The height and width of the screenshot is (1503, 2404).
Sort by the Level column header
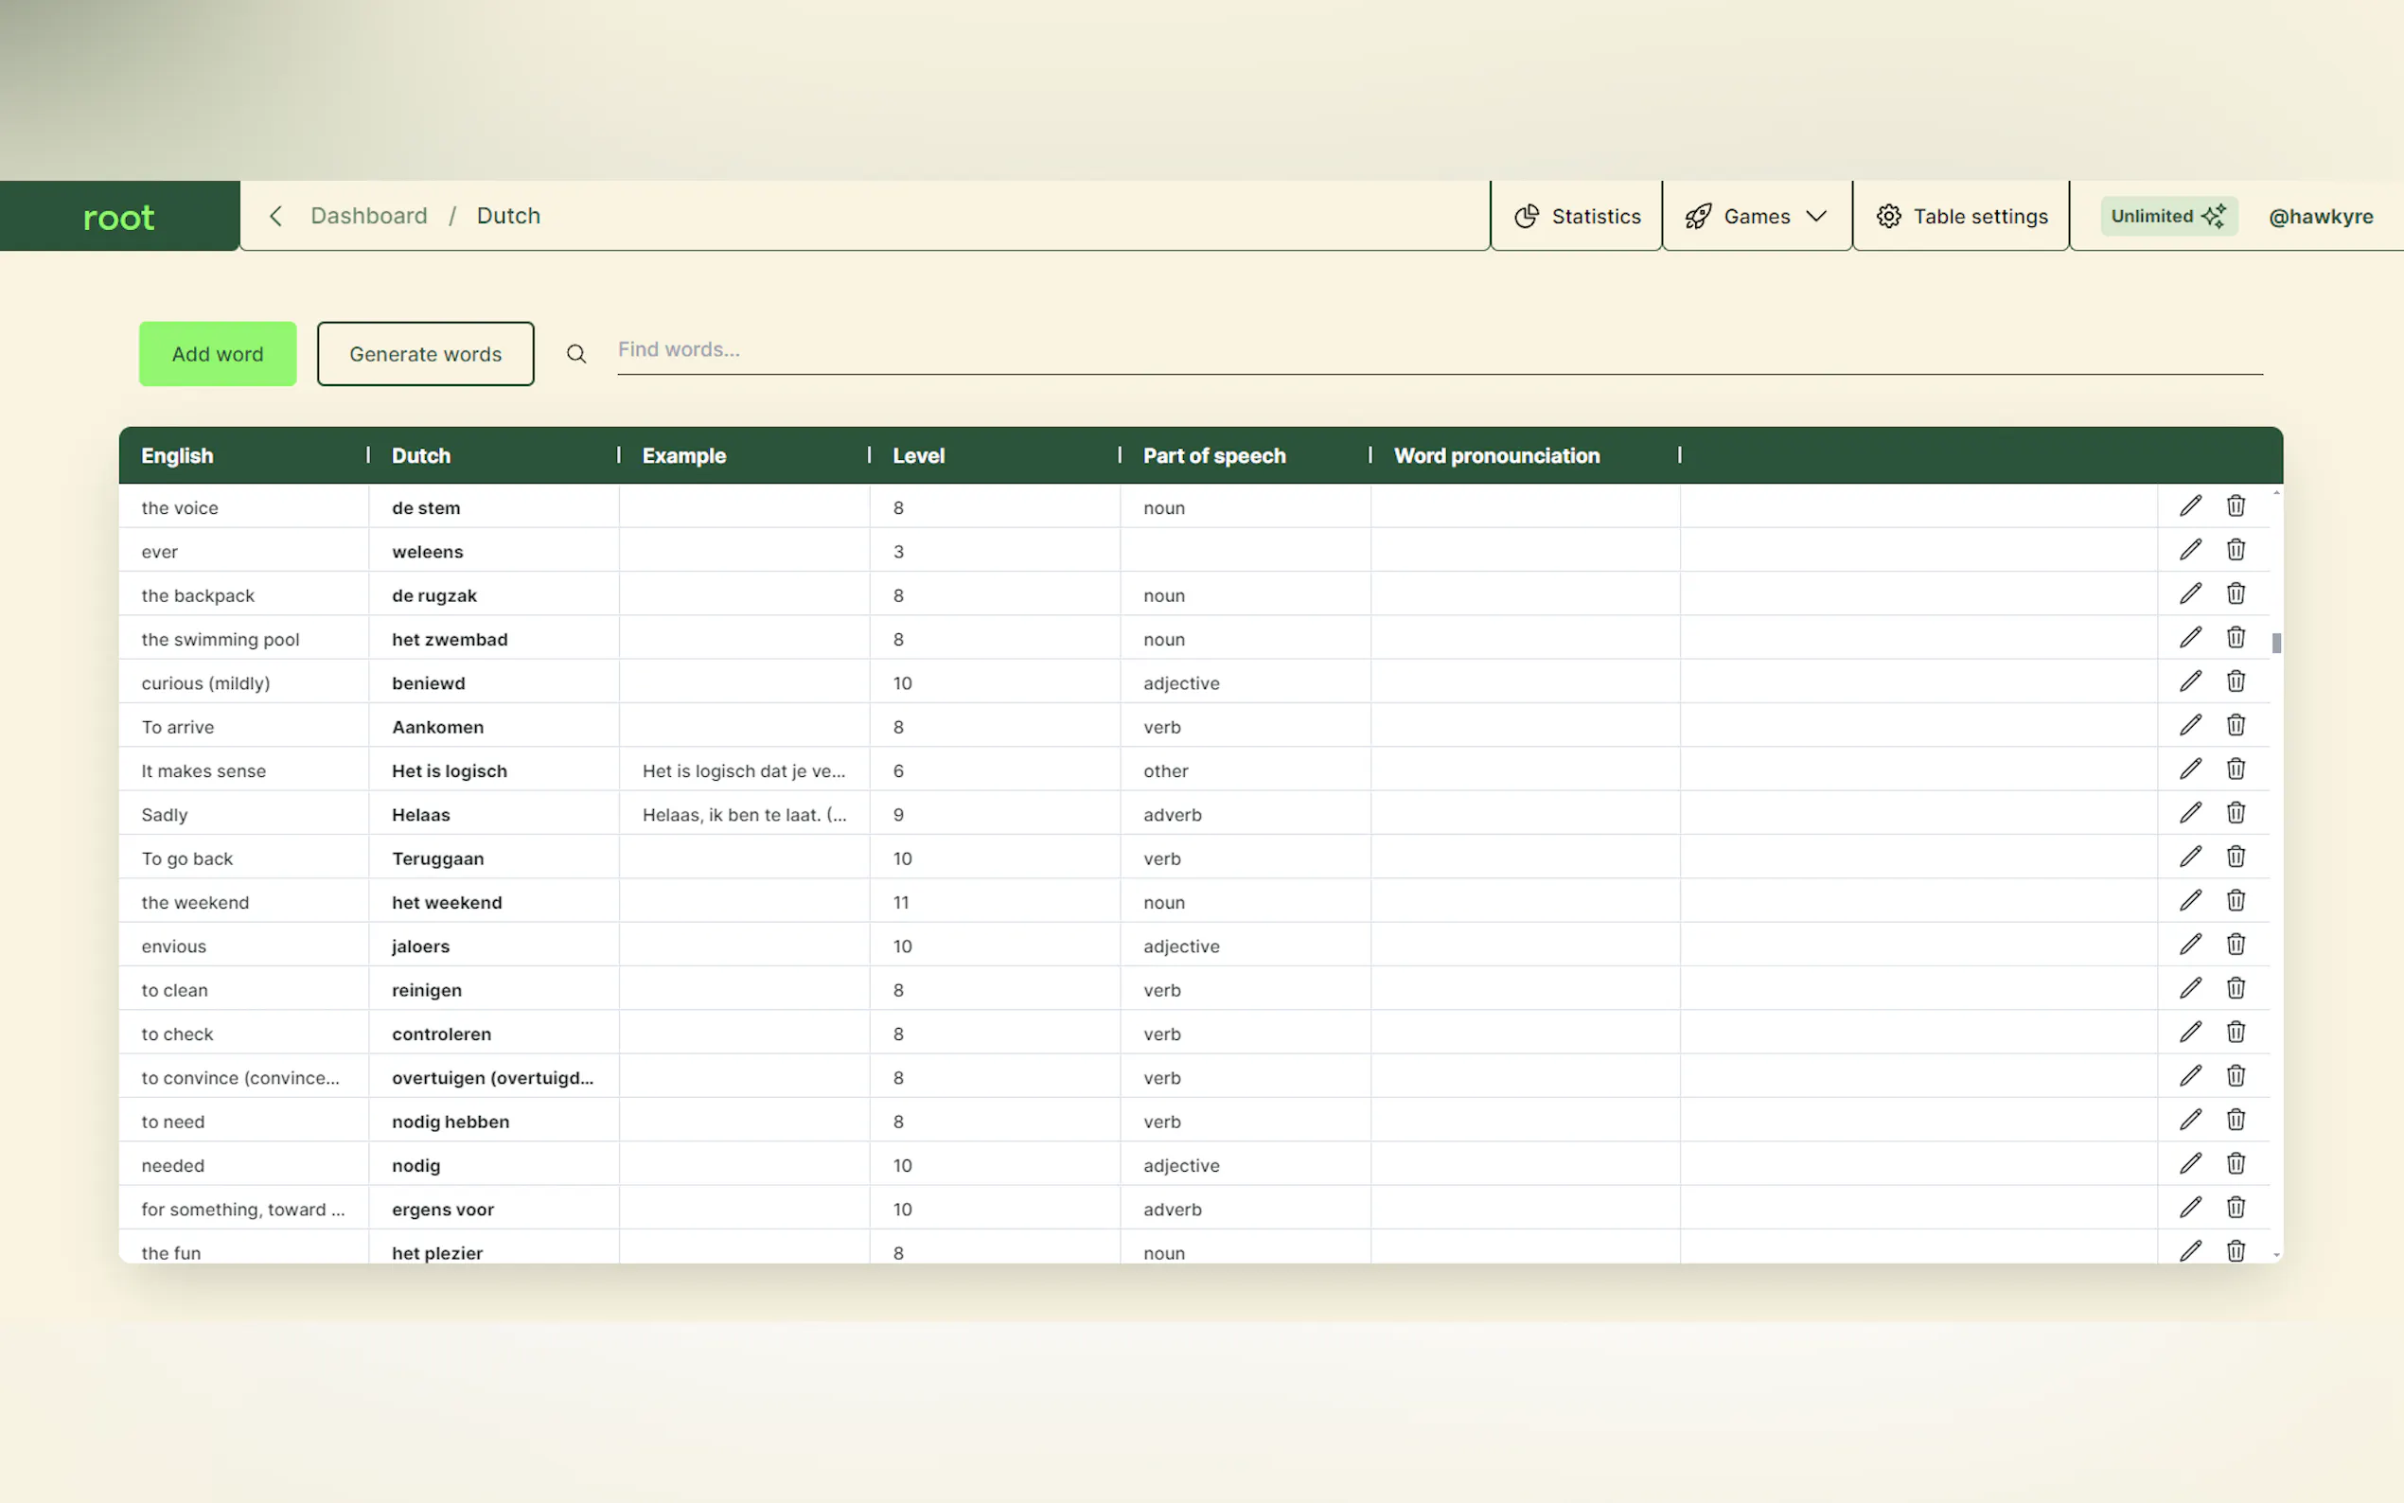(918, 455)
